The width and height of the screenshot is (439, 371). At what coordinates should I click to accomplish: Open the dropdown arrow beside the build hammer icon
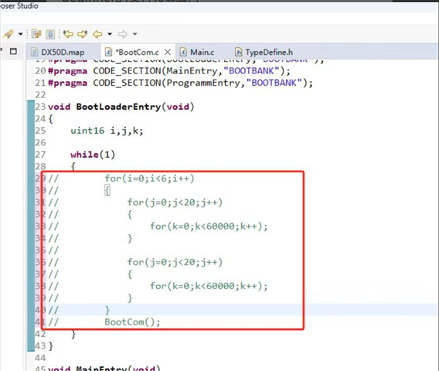(20, 34)
